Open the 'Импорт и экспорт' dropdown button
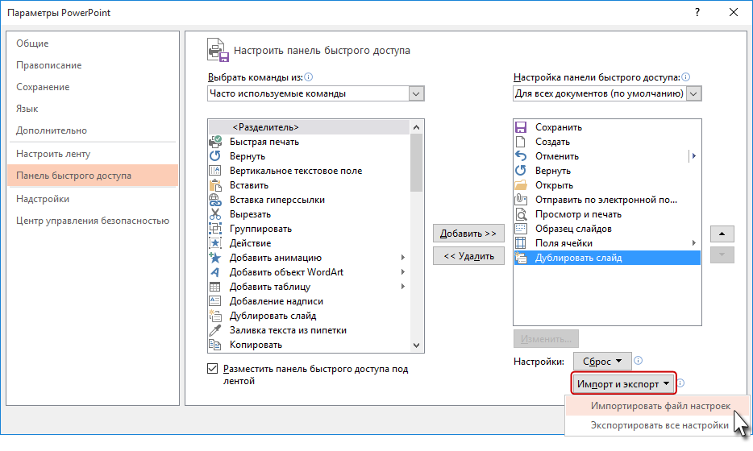Viewport: 753px width, 451px height. point(623,384)
